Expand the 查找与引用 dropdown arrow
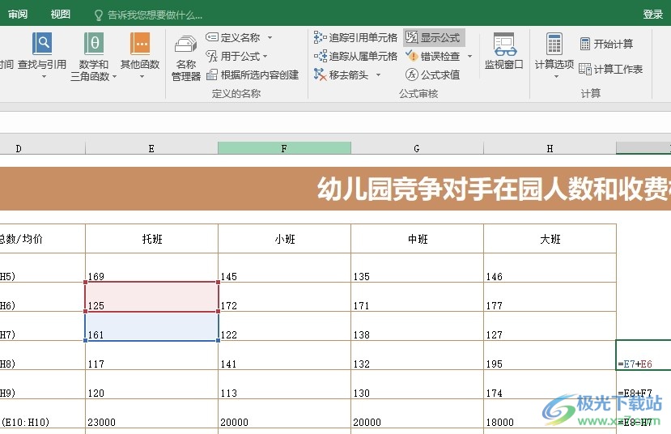 click(43, 77)
